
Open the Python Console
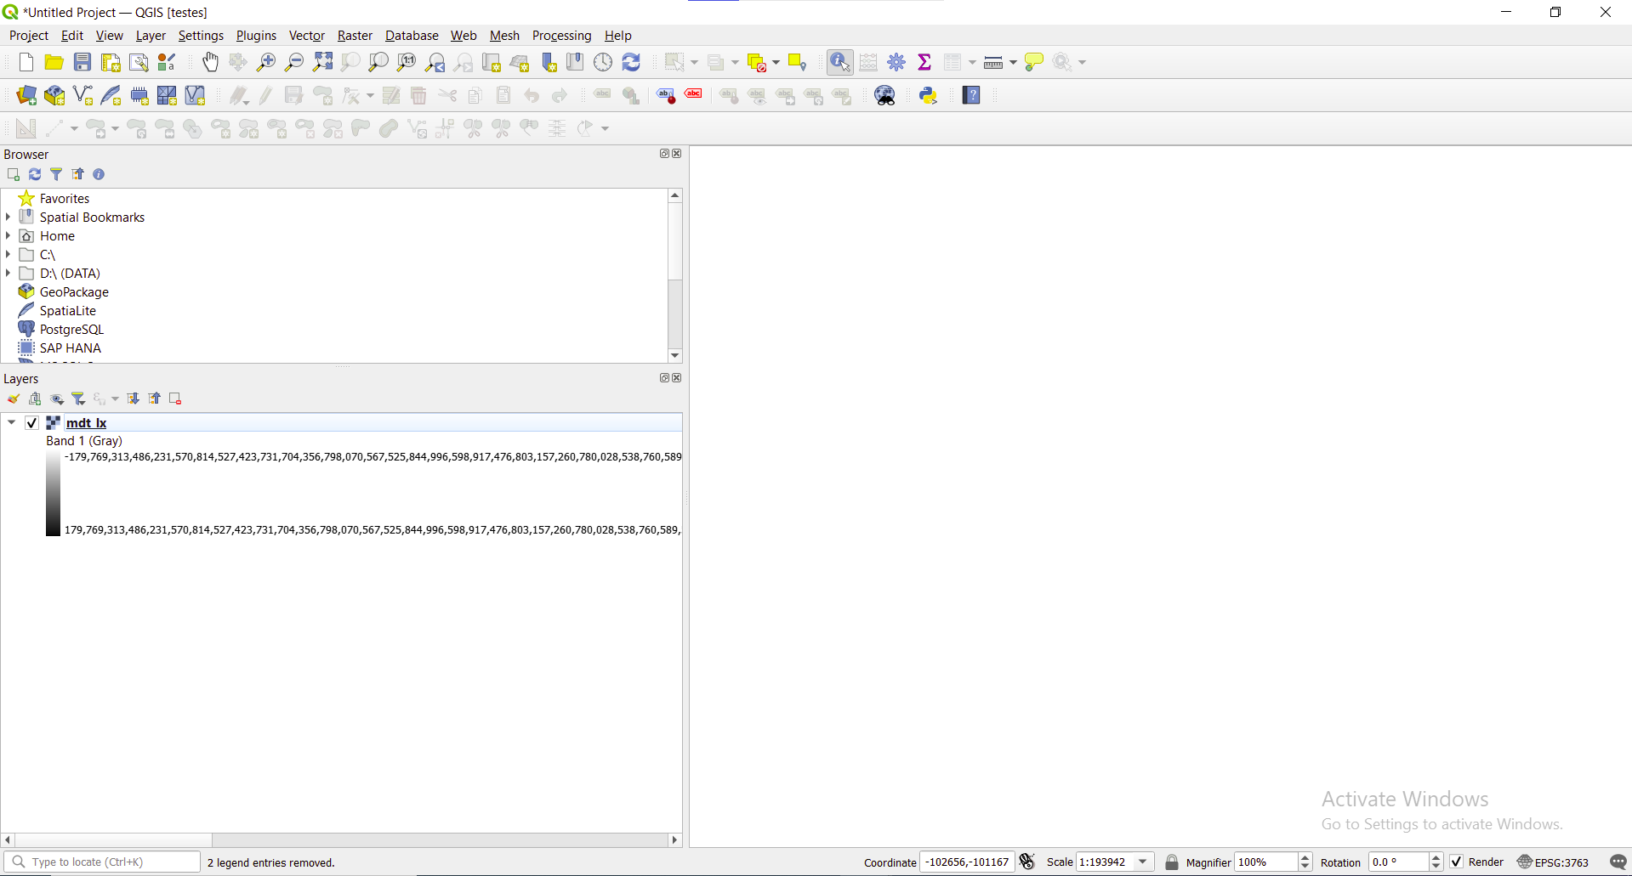(x=927, y=95)
